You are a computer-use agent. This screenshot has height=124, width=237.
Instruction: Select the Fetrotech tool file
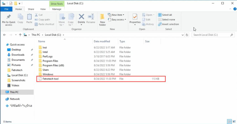[x=101, y=79]
